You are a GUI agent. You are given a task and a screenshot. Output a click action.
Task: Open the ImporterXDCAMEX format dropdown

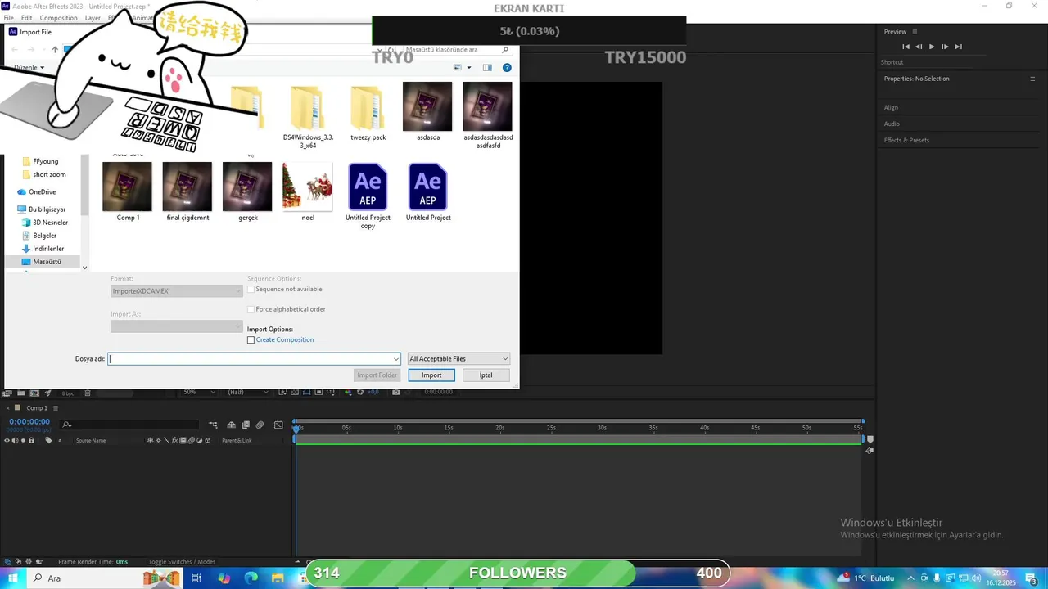pos(177,291)
